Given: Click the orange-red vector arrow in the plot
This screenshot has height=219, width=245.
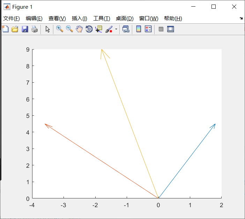Looking at the screenshot, I should 102,161.
